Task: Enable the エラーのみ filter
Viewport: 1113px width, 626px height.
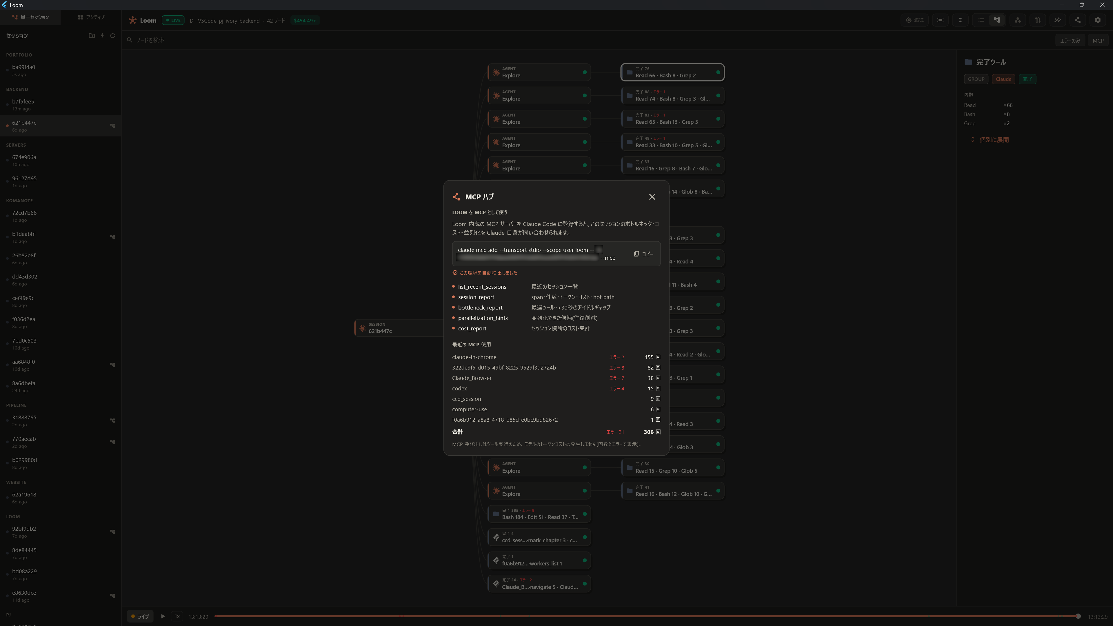Action: point(1070,41)
